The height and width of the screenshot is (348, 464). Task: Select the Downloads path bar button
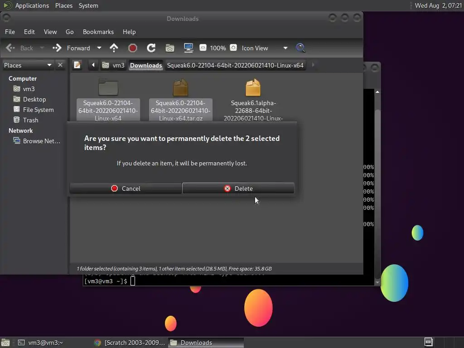146,65
